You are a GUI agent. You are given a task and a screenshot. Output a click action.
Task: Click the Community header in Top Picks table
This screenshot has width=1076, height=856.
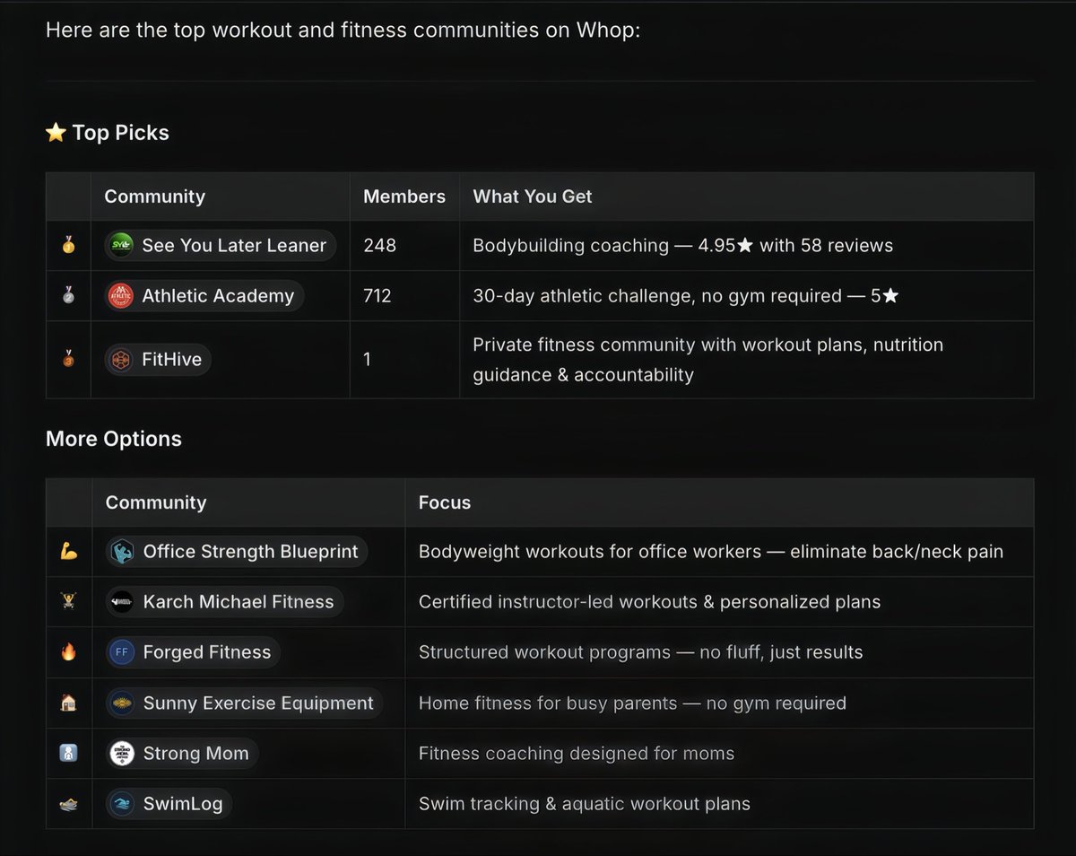click(154, 197)
